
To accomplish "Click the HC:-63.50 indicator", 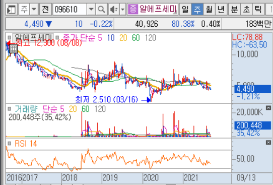I will (250, 45).
